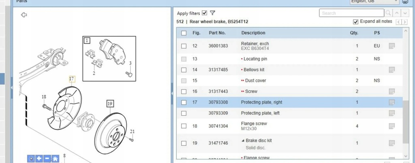Image resolution: width=415 pixels, height=163 pixels.
Task: Click the print icon at top right
Action: pos(405,2)
